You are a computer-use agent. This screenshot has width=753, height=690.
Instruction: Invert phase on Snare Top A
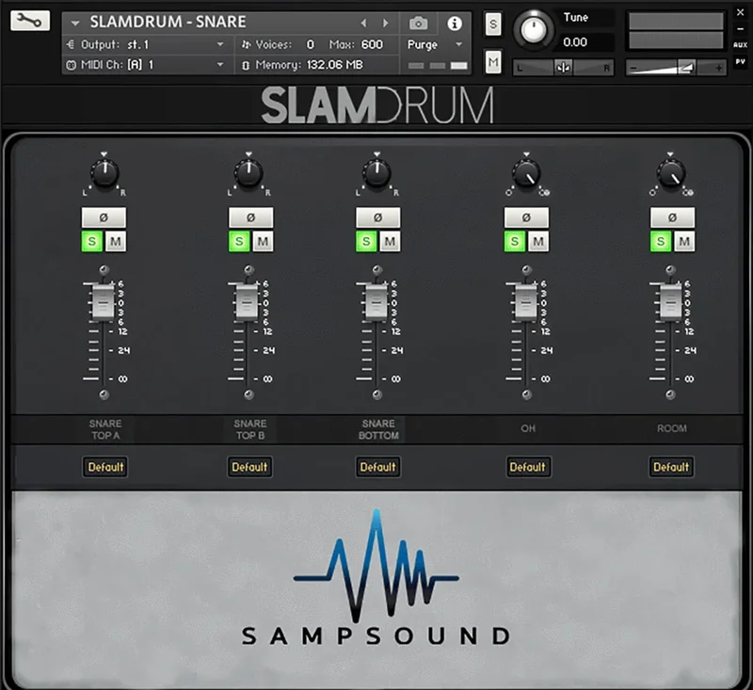(x=104, y=217)
